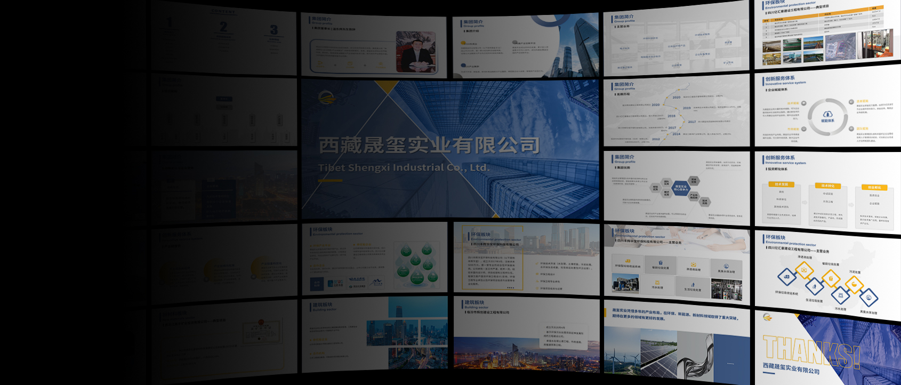Click the year 2019 on the timeline

(x=687, y=108)
